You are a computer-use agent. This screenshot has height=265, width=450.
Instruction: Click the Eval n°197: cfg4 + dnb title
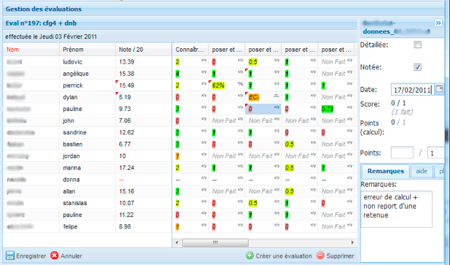point(41,23)
